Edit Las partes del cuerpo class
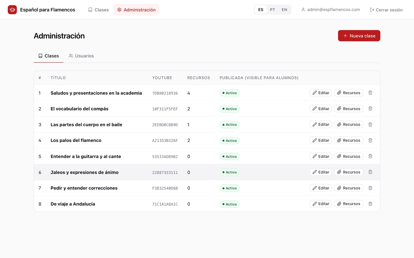The height and width of the screenshot is (258, 414). click(321, 125)
